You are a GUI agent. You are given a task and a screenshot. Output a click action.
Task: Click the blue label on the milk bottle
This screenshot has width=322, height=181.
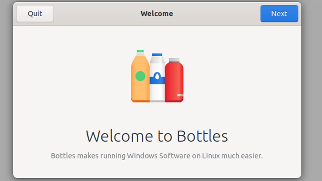pos(157,79)
